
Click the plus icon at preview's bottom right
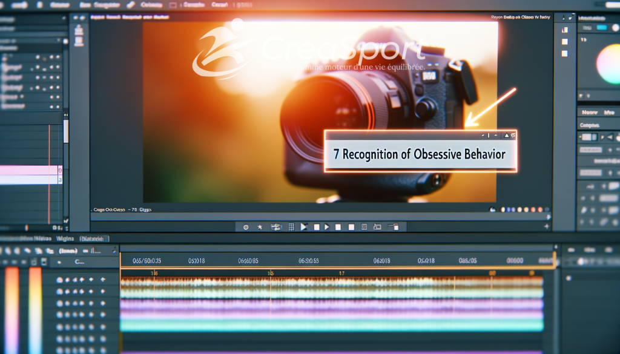(x=547, y=226)
